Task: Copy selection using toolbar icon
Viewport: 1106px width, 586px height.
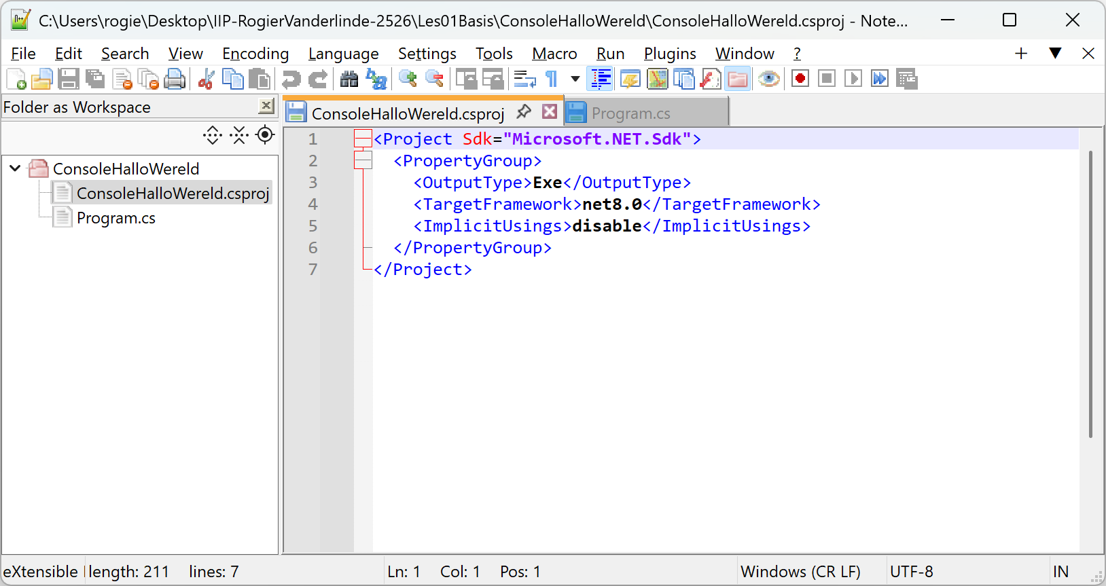Action: pos(233,79)
